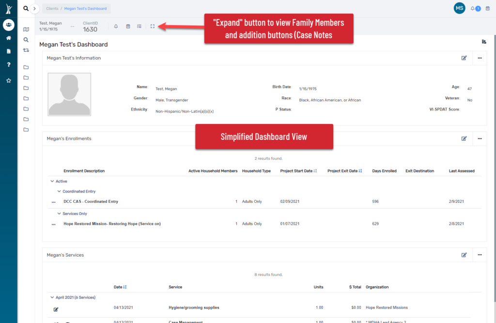Open Favorites star icon in sidebar

coord(9,80)
